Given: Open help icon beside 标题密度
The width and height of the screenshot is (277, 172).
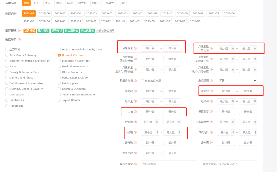Looking at the screenshot, I should click(211, 112).
